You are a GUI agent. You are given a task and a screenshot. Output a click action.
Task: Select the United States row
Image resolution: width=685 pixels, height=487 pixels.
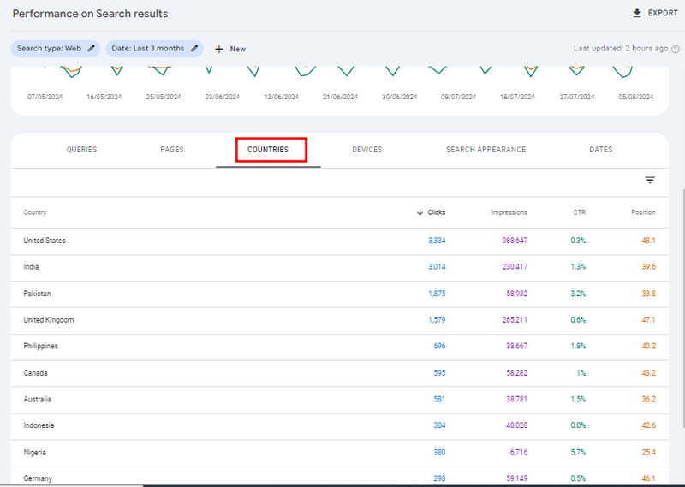point(339,241)
